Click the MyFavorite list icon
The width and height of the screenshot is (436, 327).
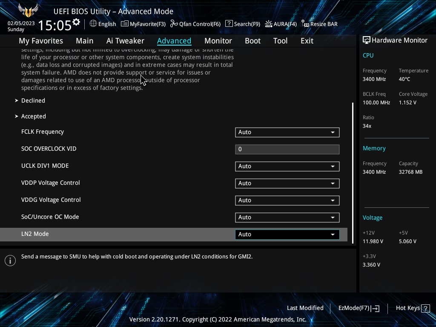click(x=125, y=24)
